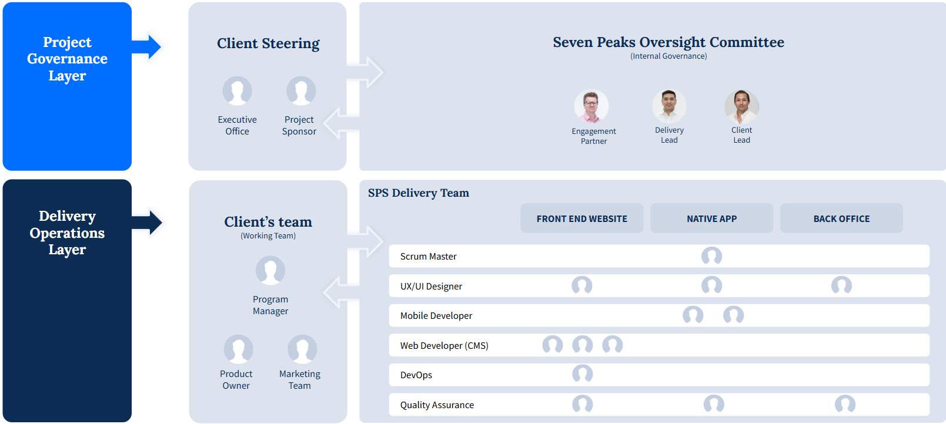Image resolution: width=946 pixels, height=424 pixels.
Task: Click the Executive Office avatar icon
Action: point(237,91)
